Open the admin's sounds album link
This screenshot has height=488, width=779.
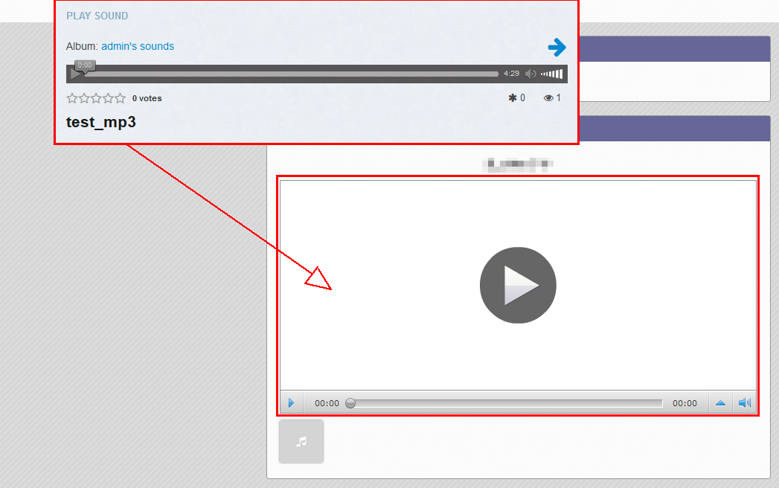(x=138, y=46)
